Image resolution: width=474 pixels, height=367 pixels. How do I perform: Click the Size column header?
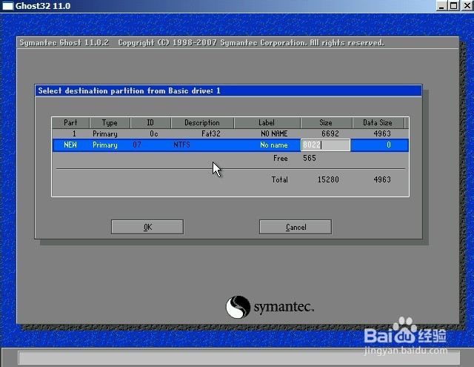[x=326, y=123]
